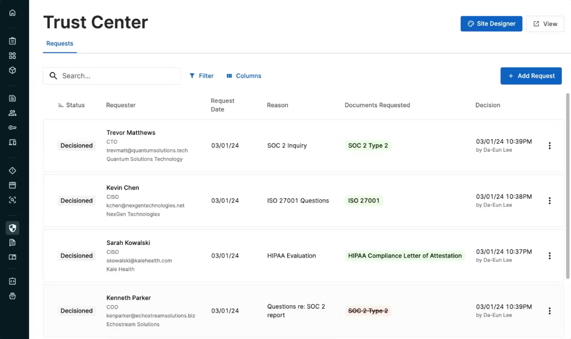
Task: Open the Home icon in the sidebar
Action: coord(12,13)
